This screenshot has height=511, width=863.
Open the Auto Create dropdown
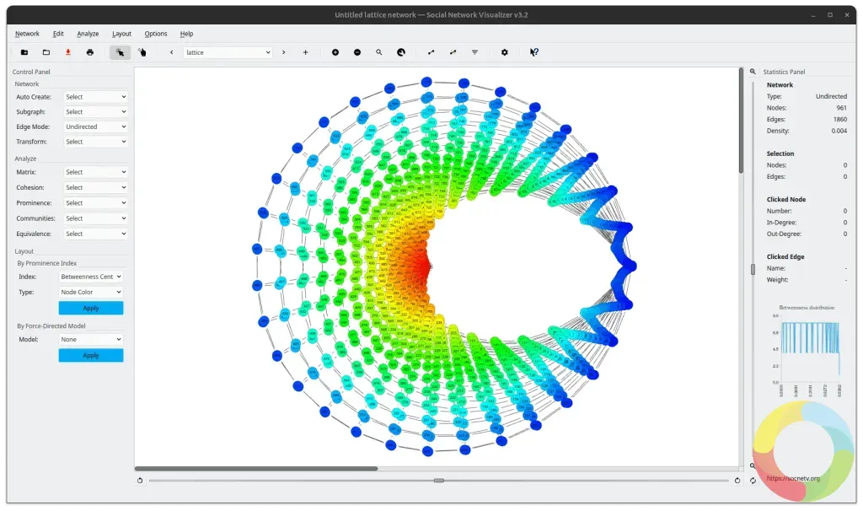[x=96, y=97]
